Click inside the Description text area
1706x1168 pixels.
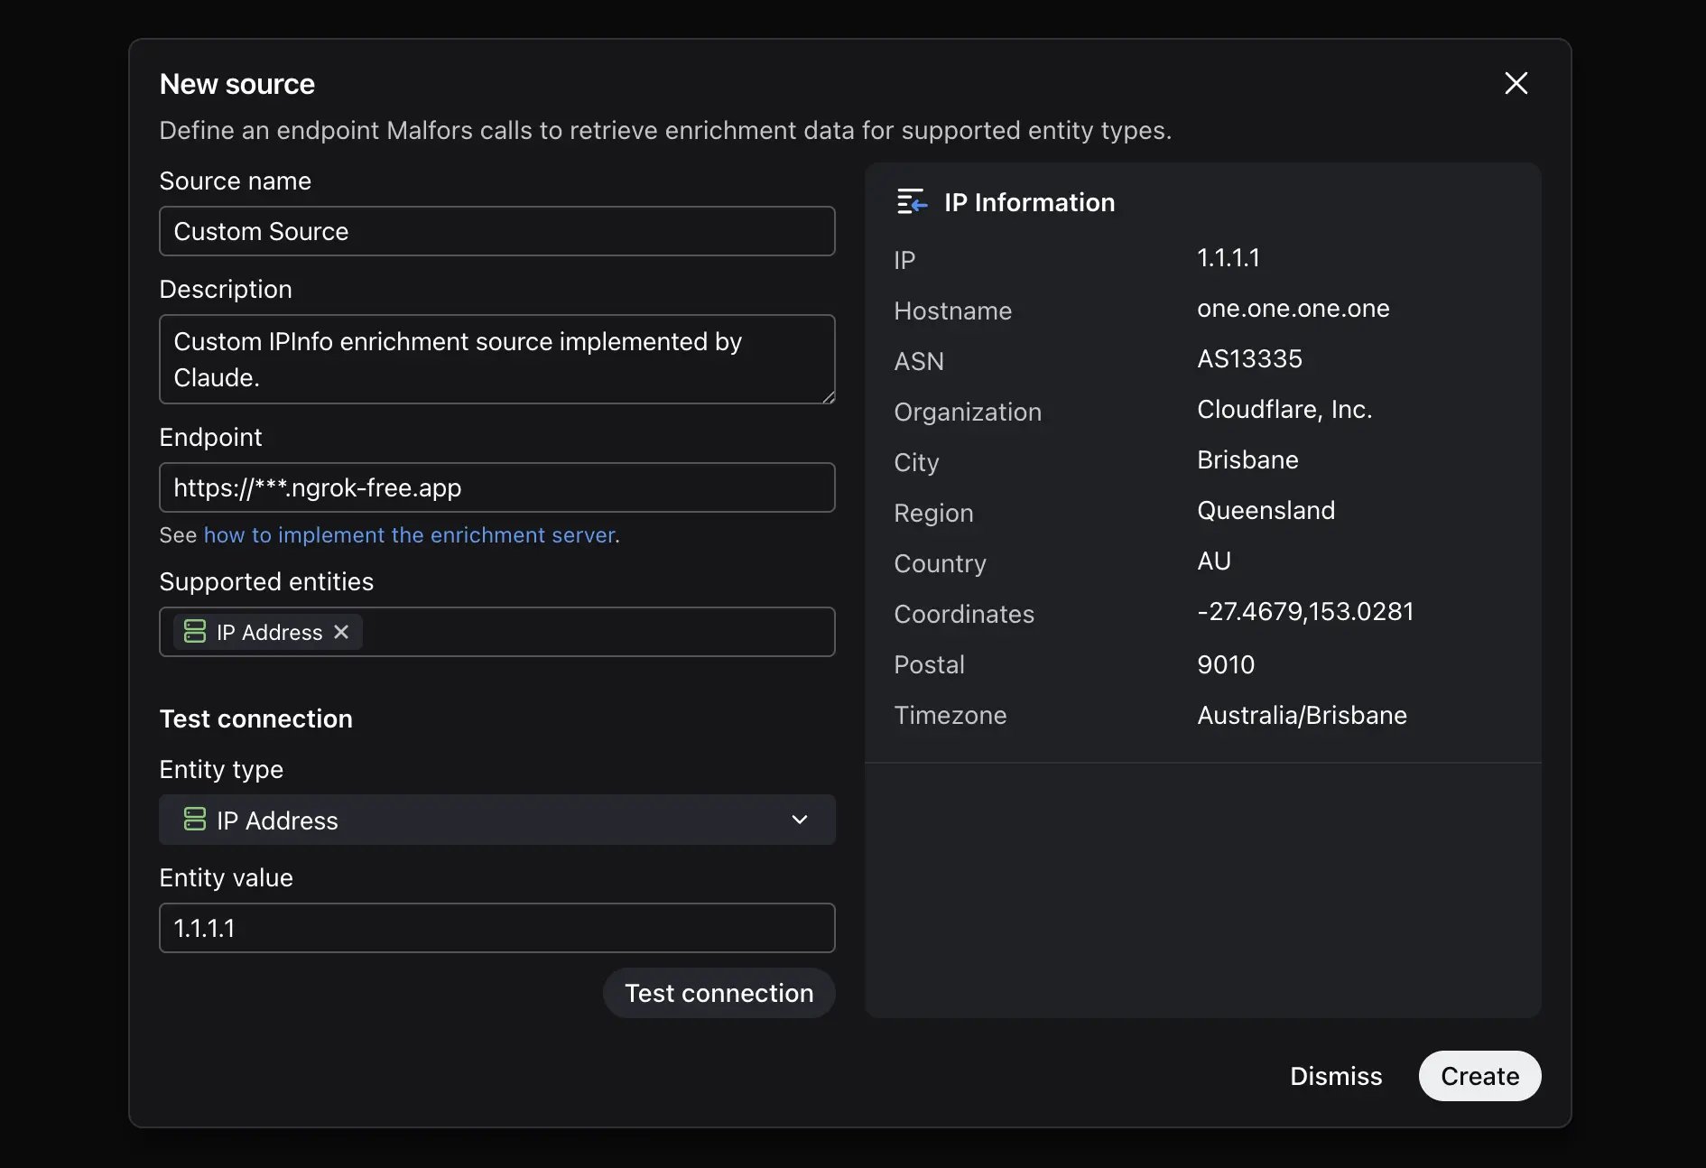(x=496, y=359)
